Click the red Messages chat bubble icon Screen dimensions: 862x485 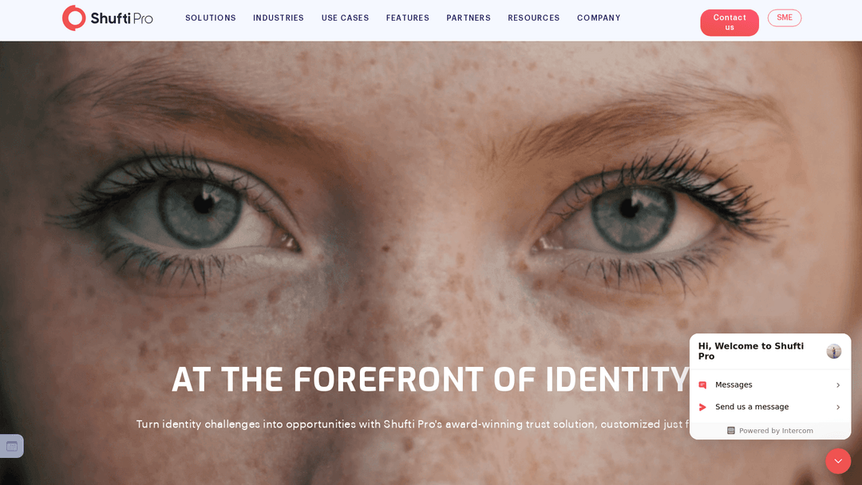(x=702, y=385)
